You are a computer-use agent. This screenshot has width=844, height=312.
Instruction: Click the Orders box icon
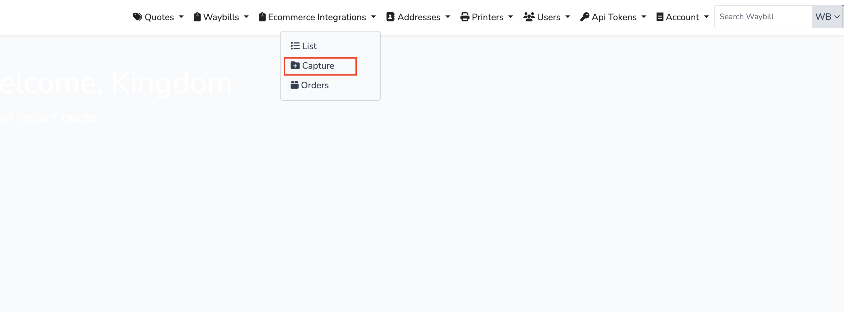click(x=294, y=85)
